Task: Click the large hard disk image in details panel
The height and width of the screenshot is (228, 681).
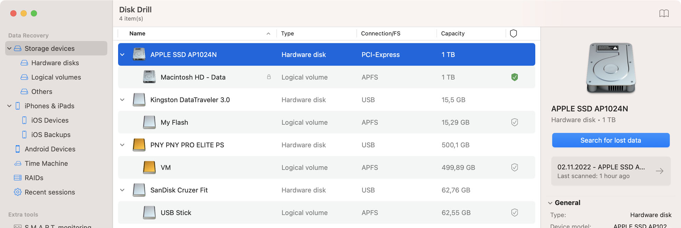Action: (x=611, y=68)
